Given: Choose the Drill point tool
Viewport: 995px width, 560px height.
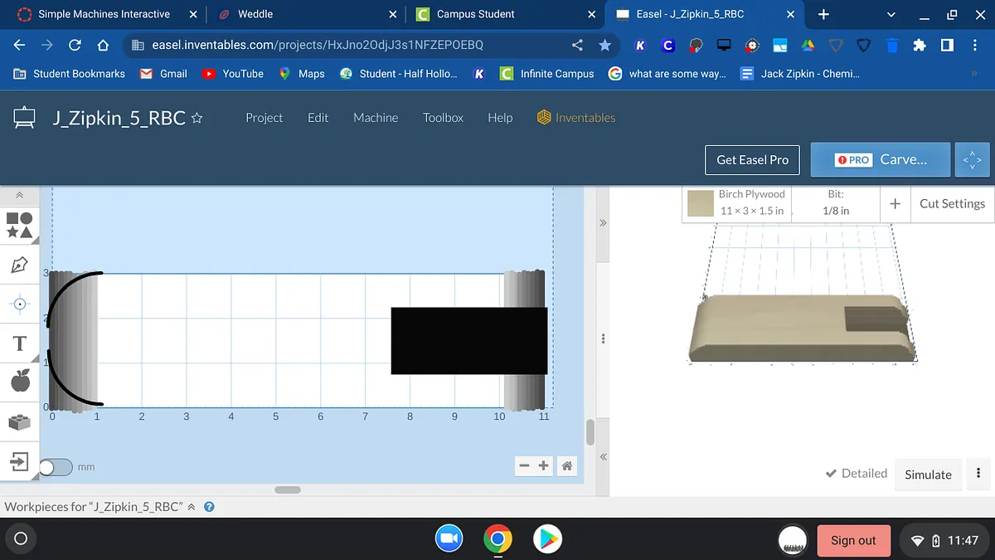Looking at the screenshot, I should click(x=20, y=304).
